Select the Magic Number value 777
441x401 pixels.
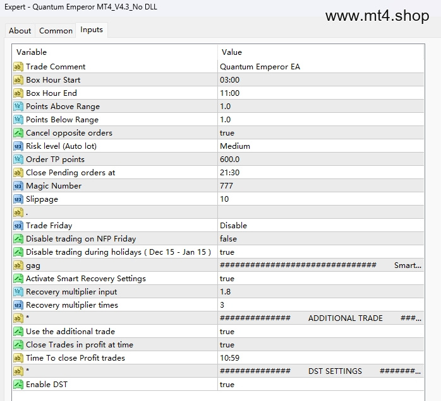[320, 186]
